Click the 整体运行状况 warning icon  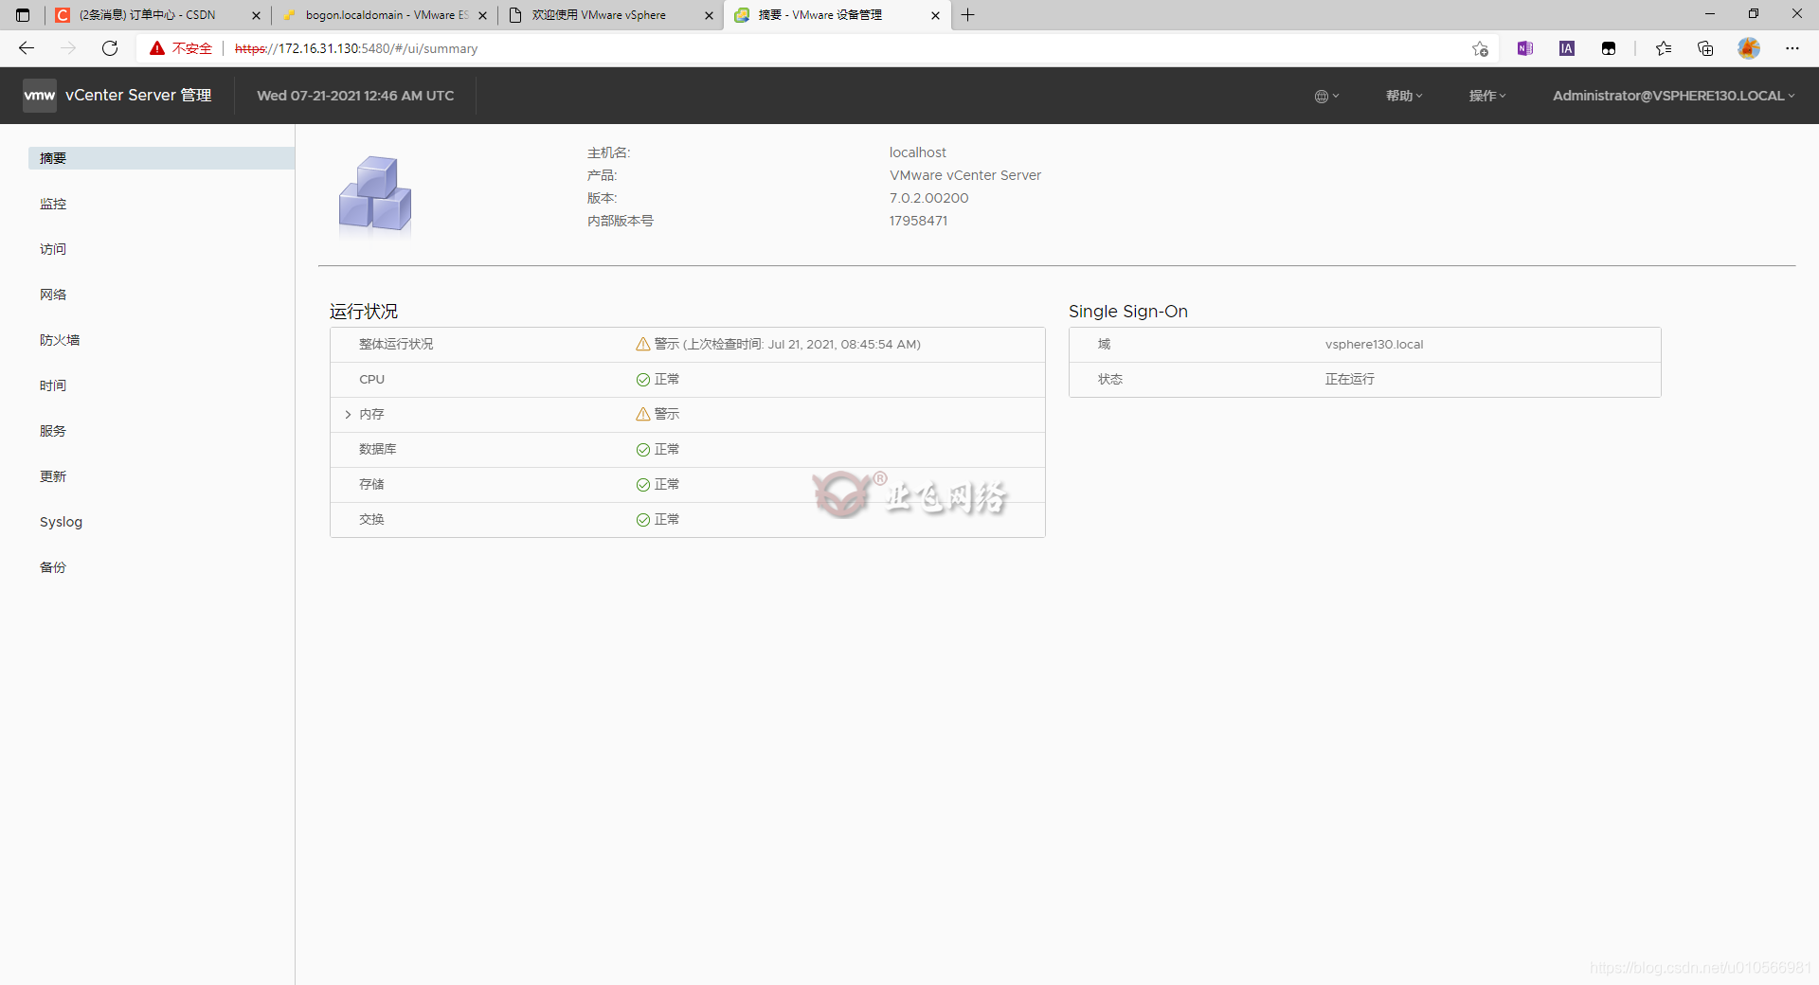(643, 344)
